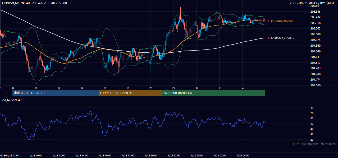The width and height of the screenshot is (338, 158).
Task: Click the hour 2 tick label under chart
Action: point(220,88)
